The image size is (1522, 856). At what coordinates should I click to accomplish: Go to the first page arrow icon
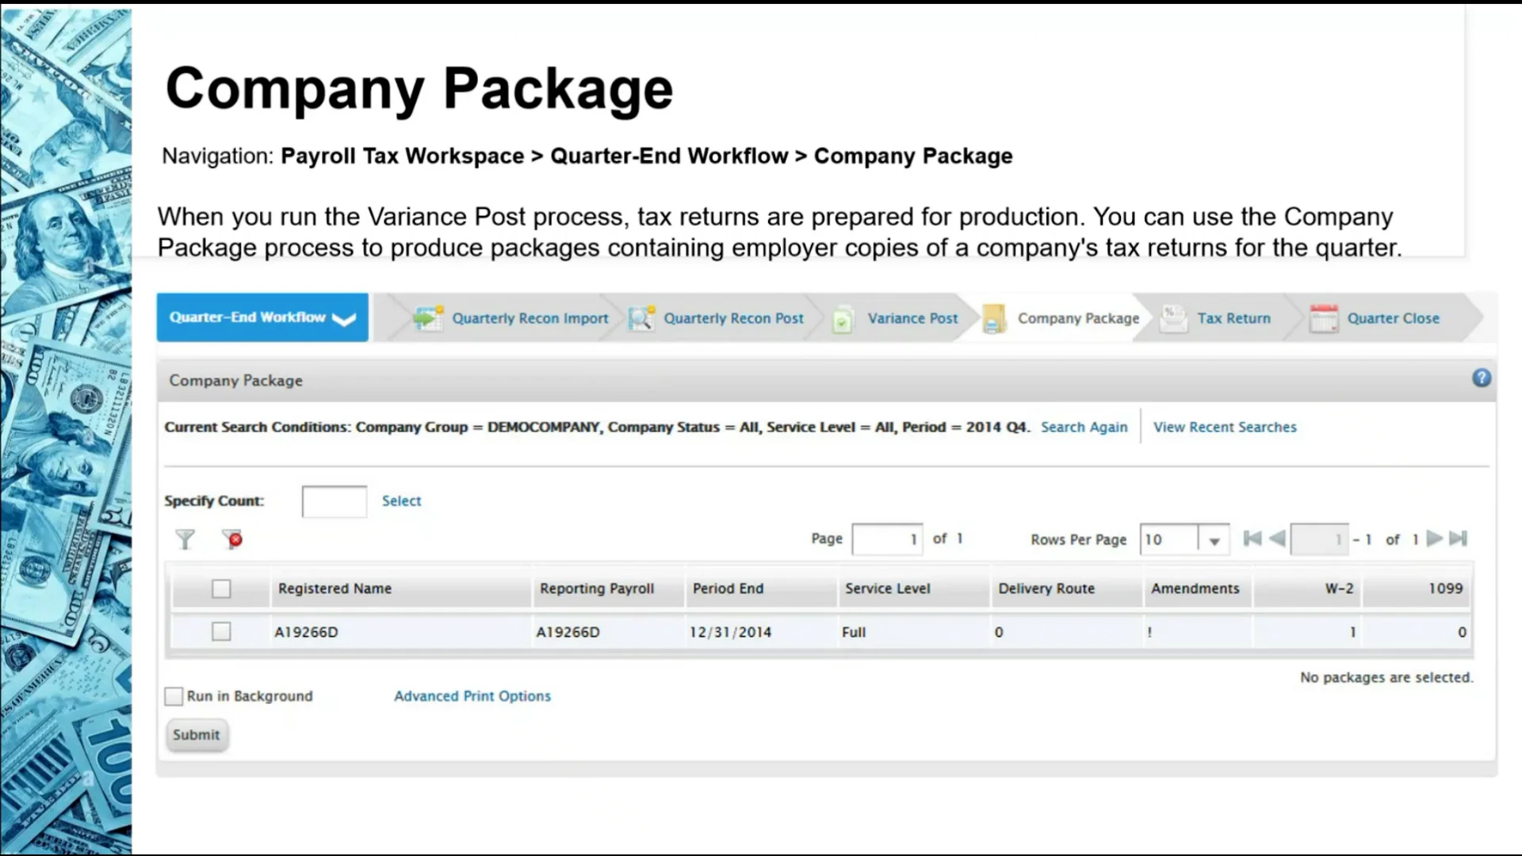pos(1252,539)
